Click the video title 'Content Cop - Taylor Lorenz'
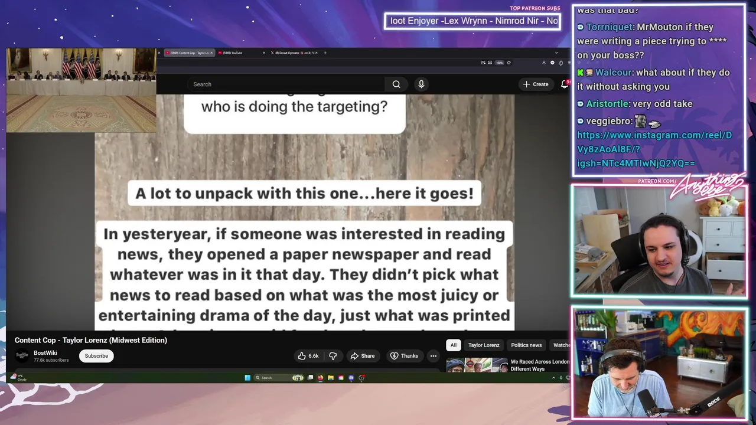Image resolution: width=756 pixels, height=425 pixels. coord(91,340)
